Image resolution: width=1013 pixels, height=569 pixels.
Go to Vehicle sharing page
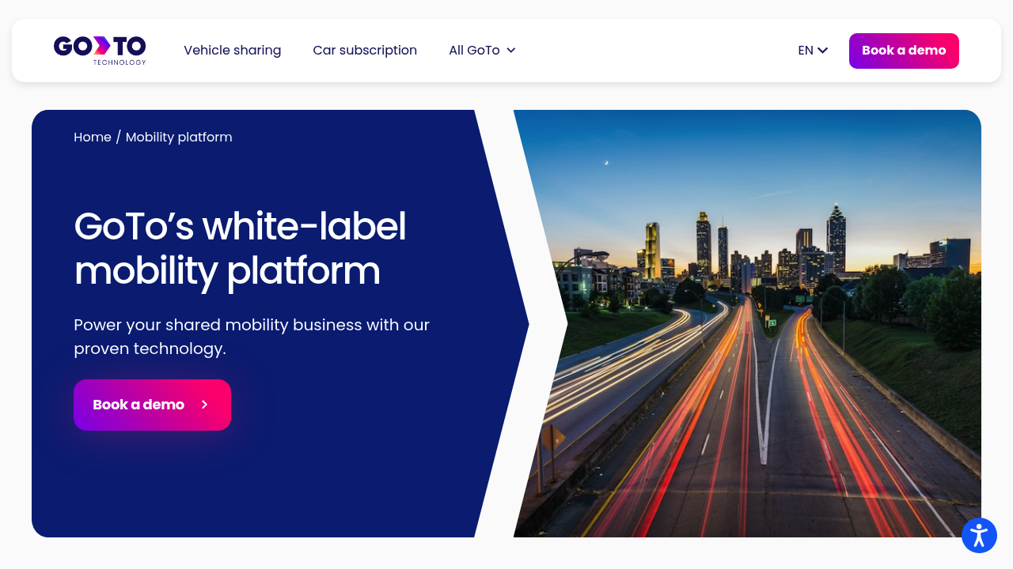232,51
